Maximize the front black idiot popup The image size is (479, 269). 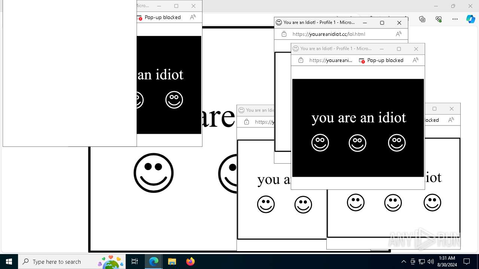pos(399,49)
